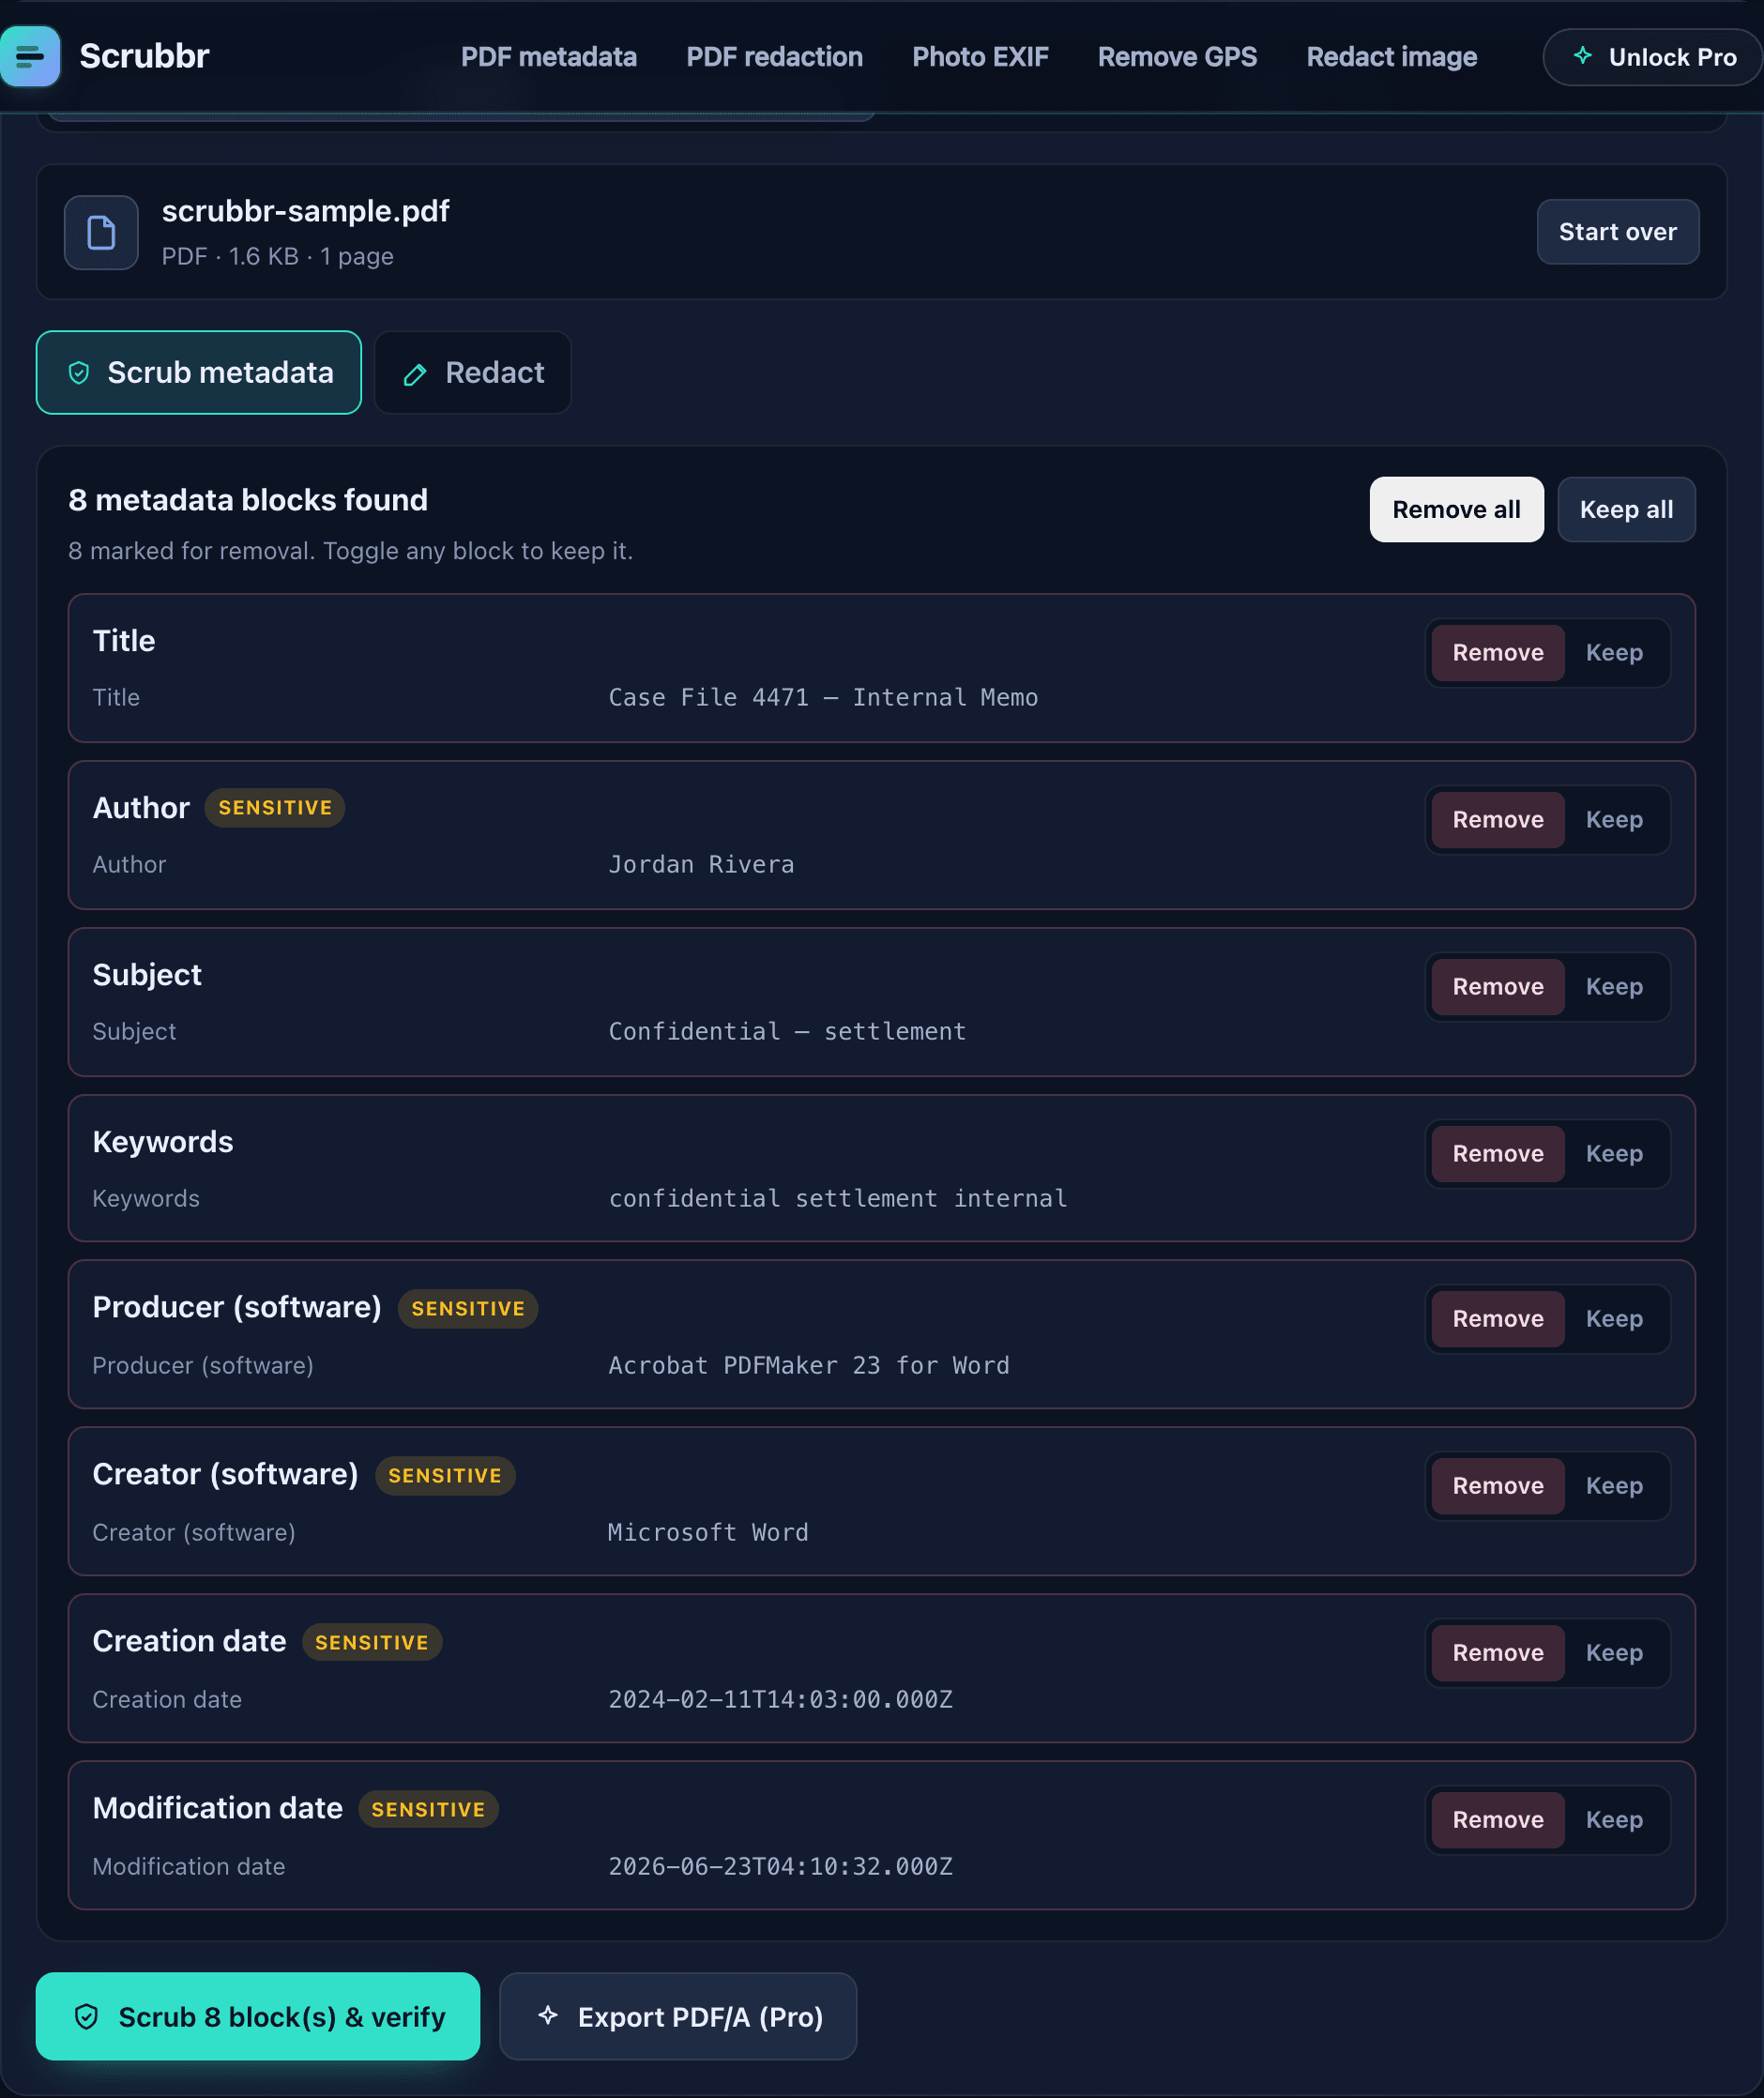
Task: Click author value 'Jordan Rivera'
Action: 701,865
